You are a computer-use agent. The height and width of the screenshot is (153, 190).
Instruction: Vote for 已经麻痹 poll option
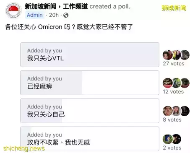click(x=90, y=83)
